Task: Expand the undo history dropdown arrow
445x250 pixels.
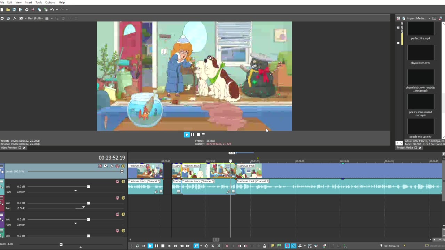Action: tap(57, 10)
